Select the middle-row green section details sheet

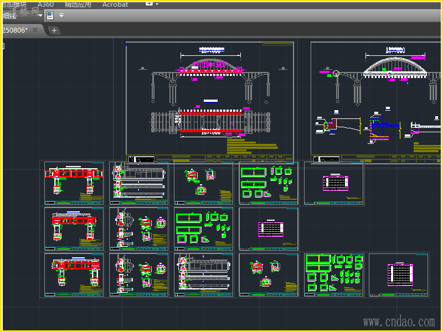coord(204,229)
